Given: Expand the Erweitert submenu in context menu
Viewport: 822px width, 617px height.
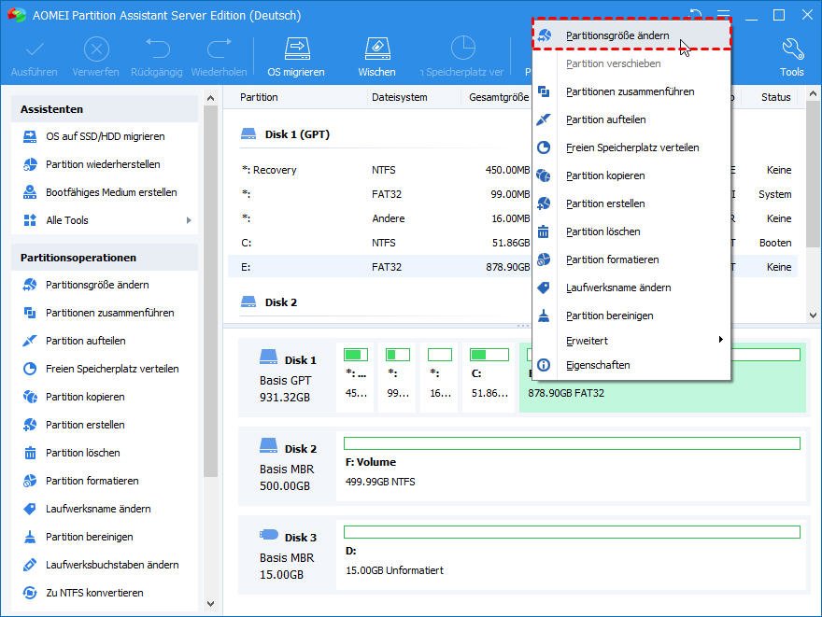Looking at the screenshot, I should coord(631,341).
